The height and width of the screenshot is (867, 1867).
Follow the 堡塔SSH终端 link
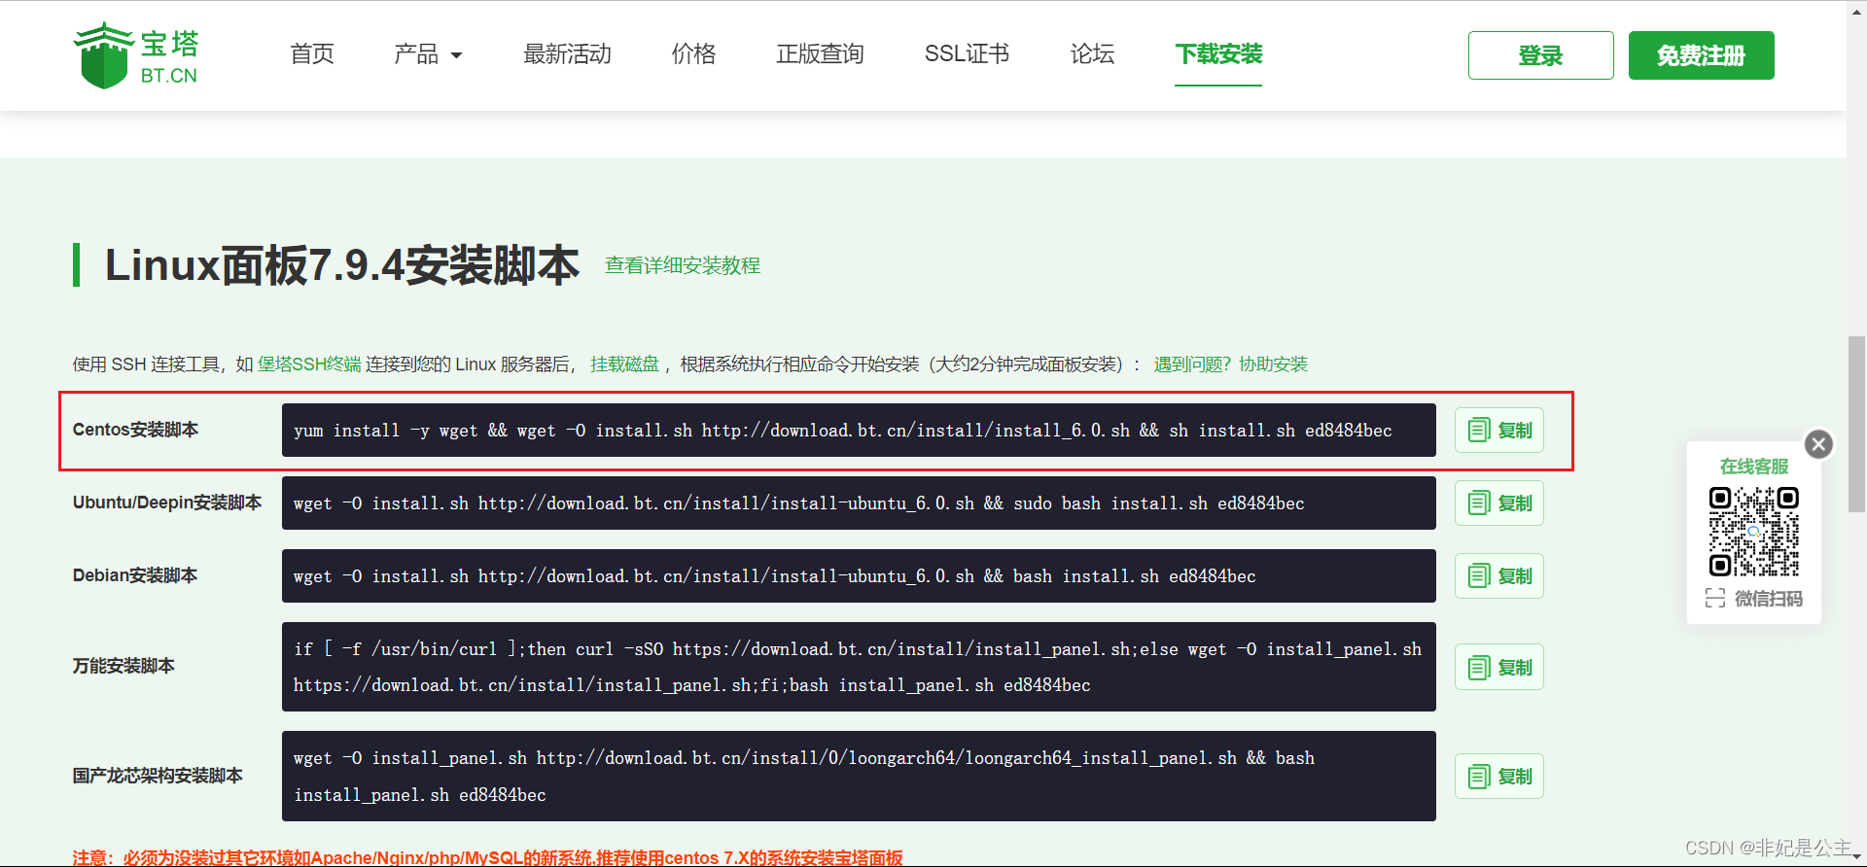pyautogui.click(x=309, y=364)
